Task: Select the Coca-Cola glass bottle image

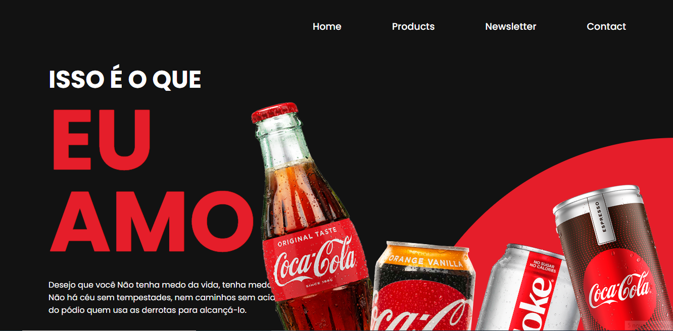Action: (x=311, y=217)
